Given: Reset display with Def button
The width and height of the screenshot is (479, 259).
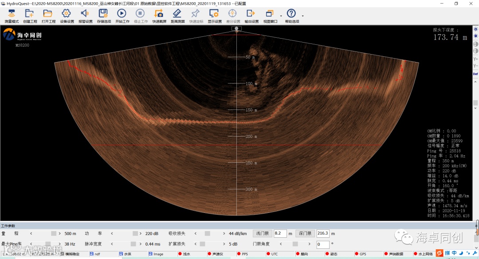Looking at the screenshot, I should click(x=475, y=74).
